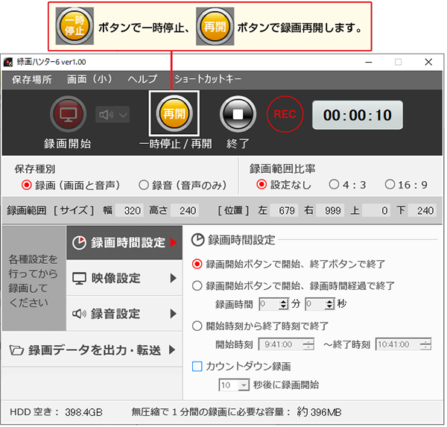Click the 00:00:10 elapsed time display
Viewport: 447px width, 427px height.
pyautogui.click(x=358, y=115)
